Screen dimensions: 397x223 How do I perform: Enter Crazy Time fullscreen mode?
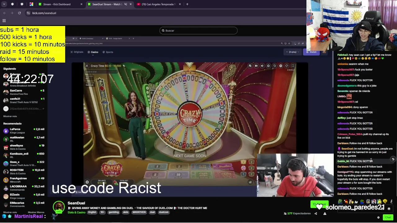pyautogui.click(x=293, y=66)
